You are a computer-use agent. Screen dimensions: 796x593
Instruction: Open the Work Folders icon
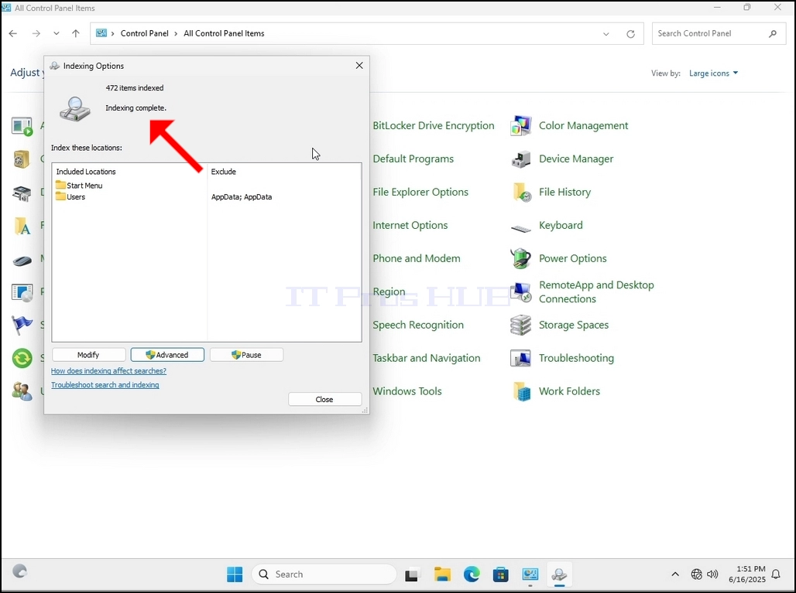point(521,391)
